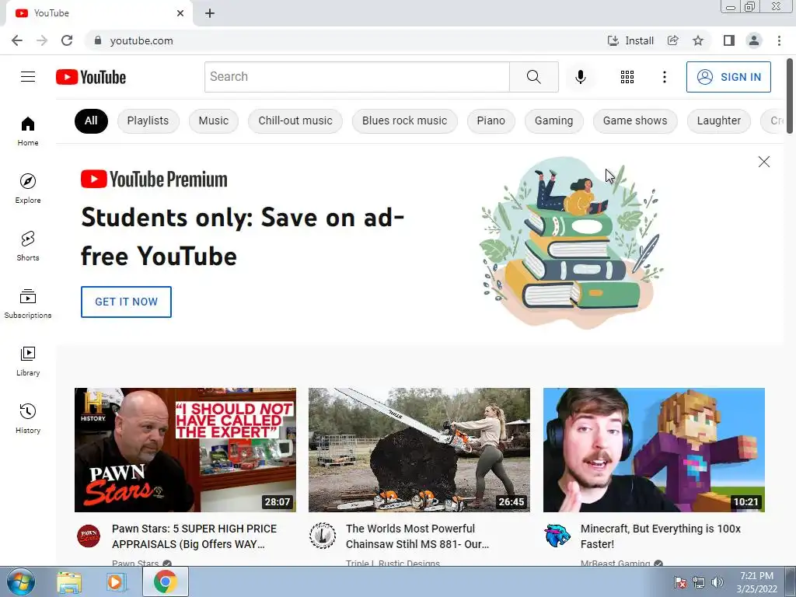
Task: Click the page vertical scrollbar
Action: click(x=790, y=96)
